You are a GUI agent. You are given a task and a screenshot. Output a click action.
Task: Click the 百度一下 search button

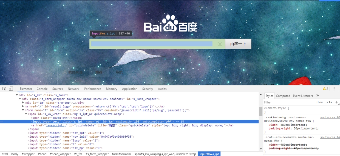(x=238, y=44)
